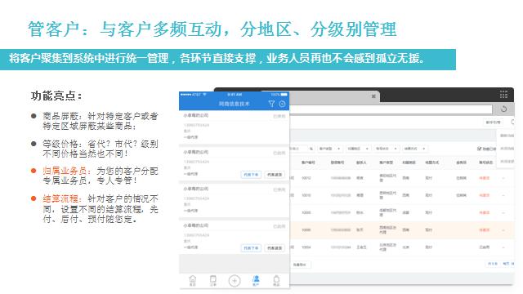Open the 归属地区 dropdown filter
This screenshot has width=523, height=294.
pos(358,149)
